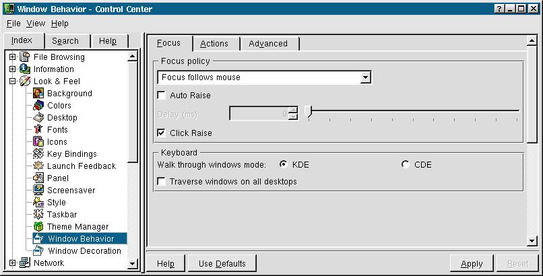Click the Apply button
Image resolution: width=543 pixels, height=276 pixels.
(472, 264)
